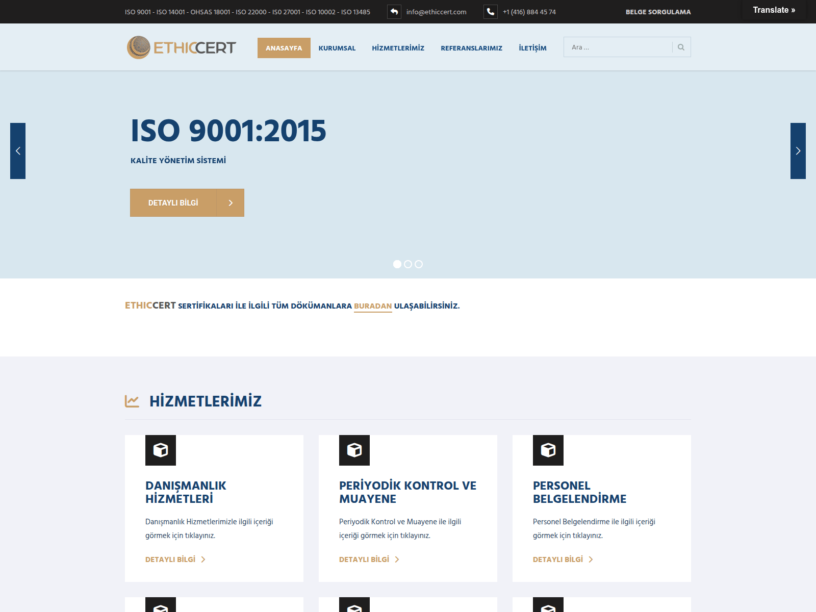Click the Danışmanlık Hizmetleri card title

coord(186,492)
